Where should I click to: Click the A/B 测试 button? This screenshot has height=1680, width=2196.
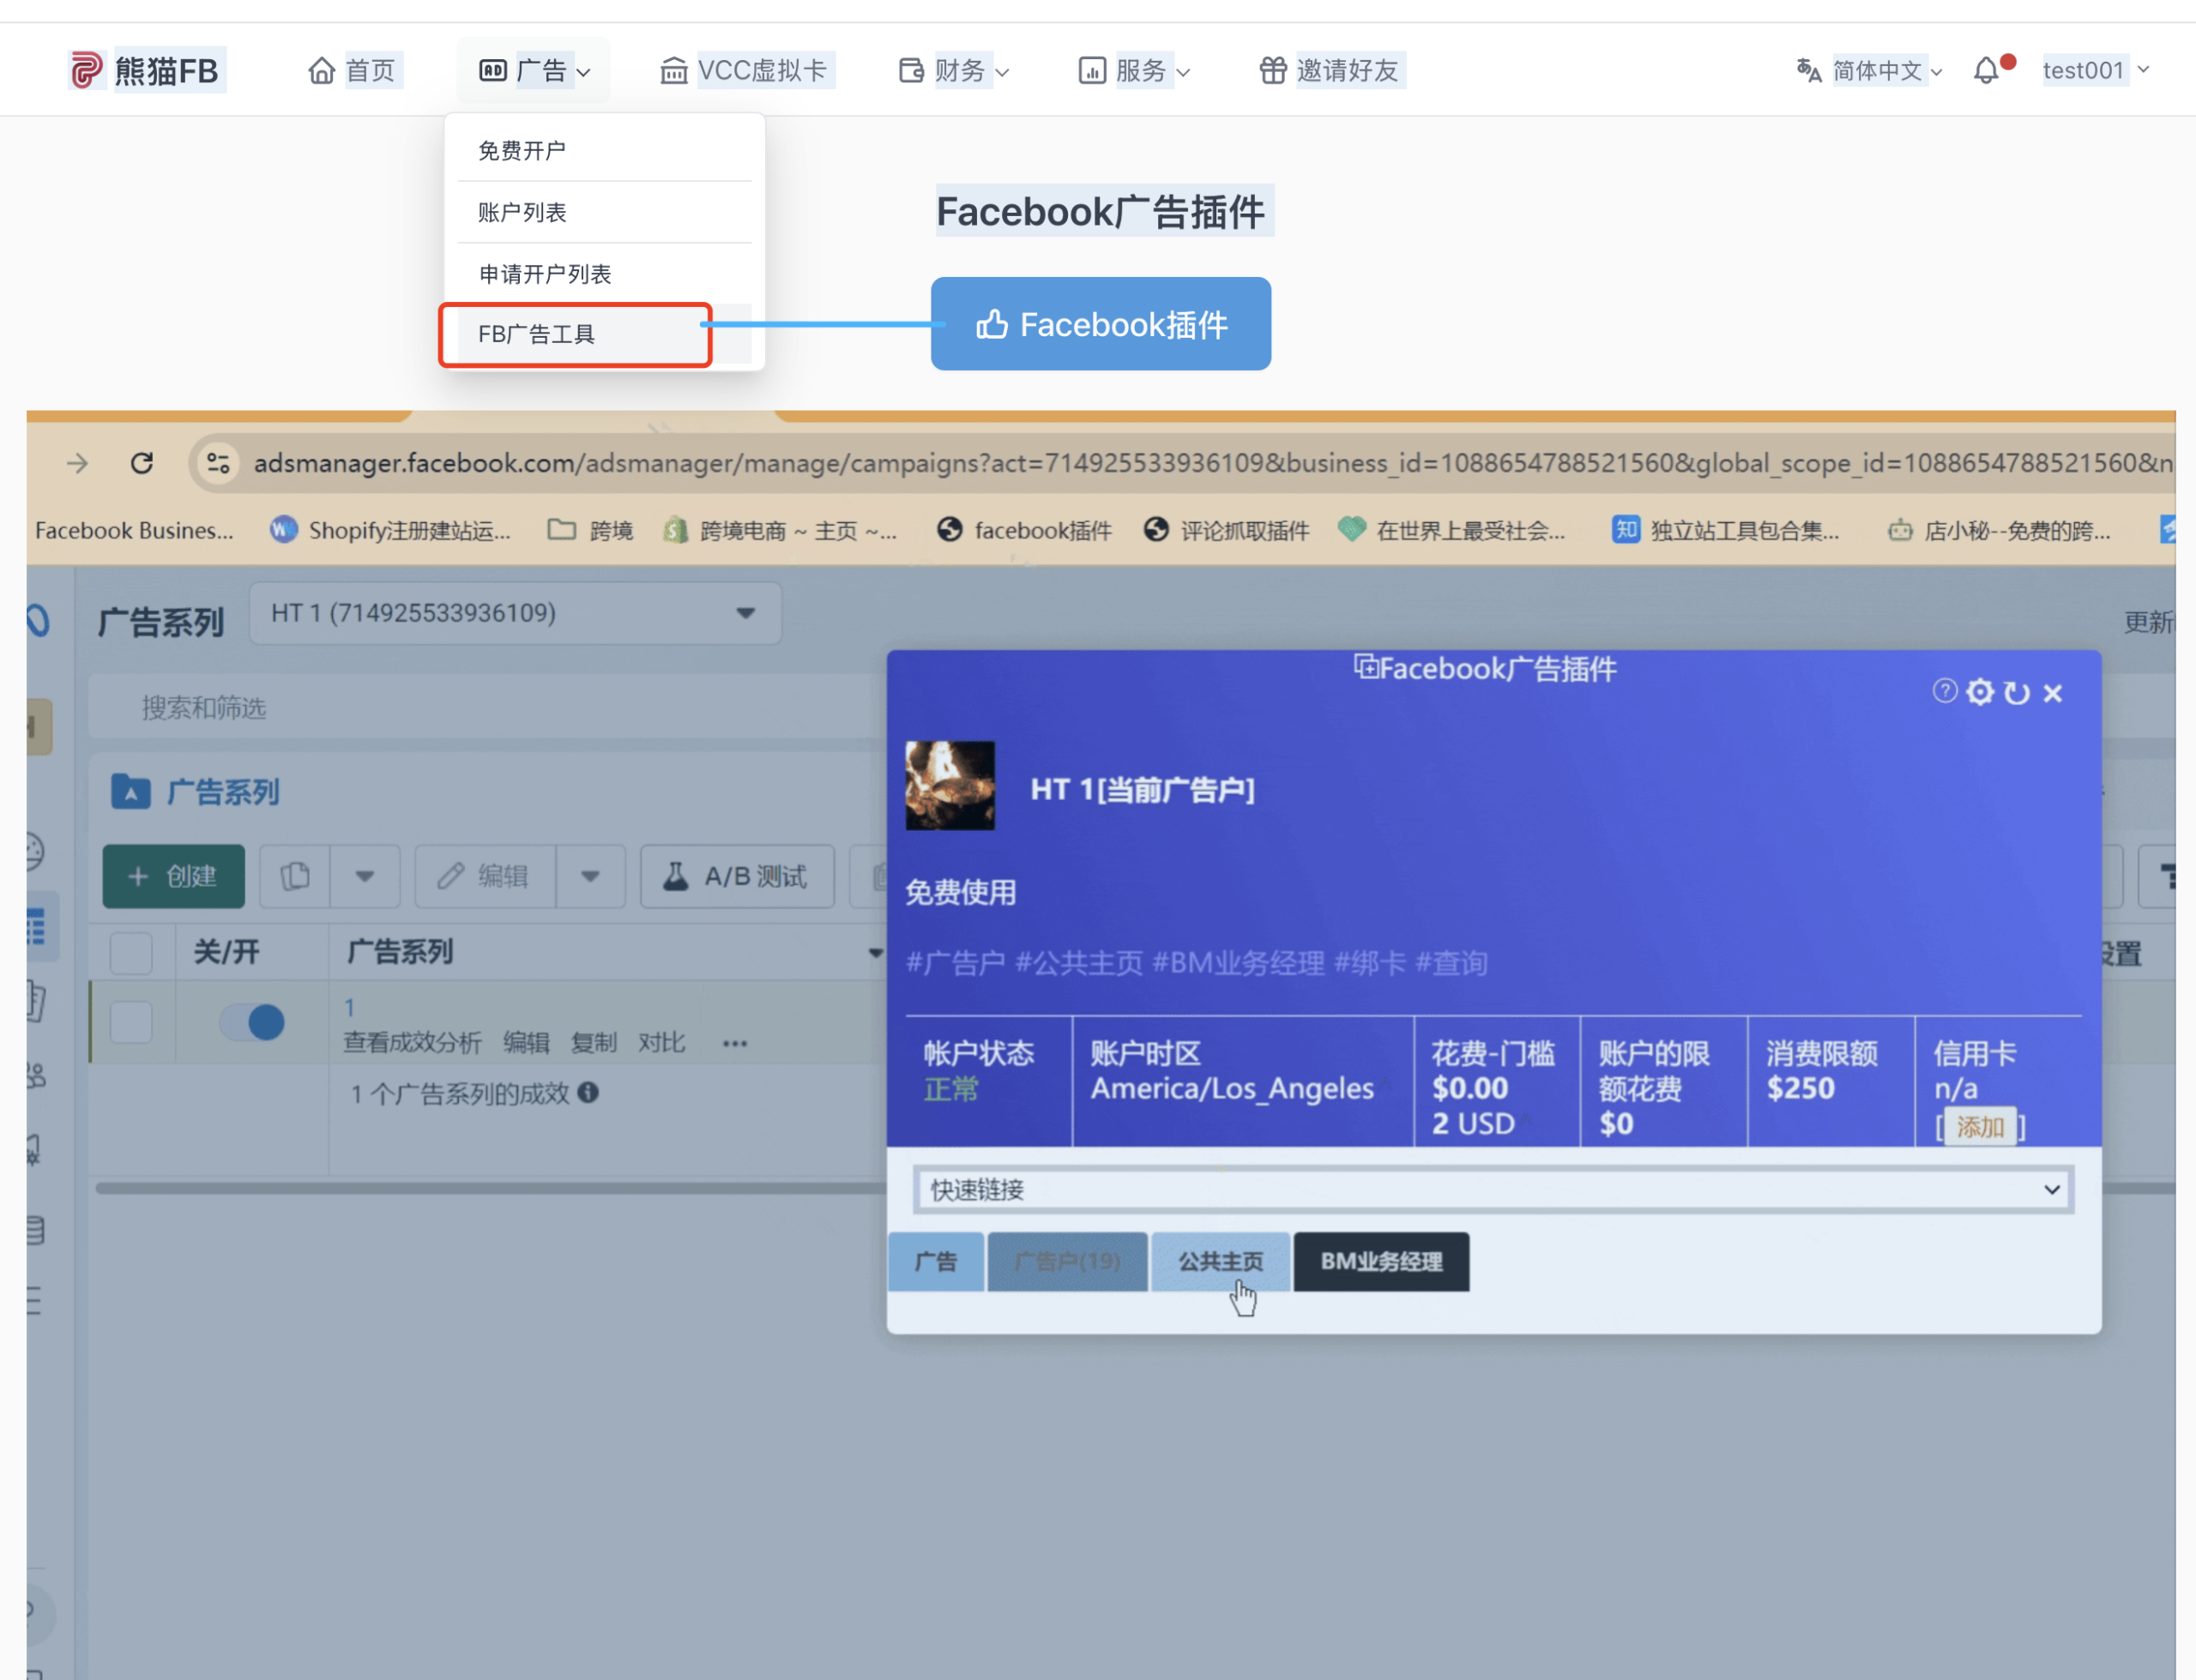click(x=737, y=876)
